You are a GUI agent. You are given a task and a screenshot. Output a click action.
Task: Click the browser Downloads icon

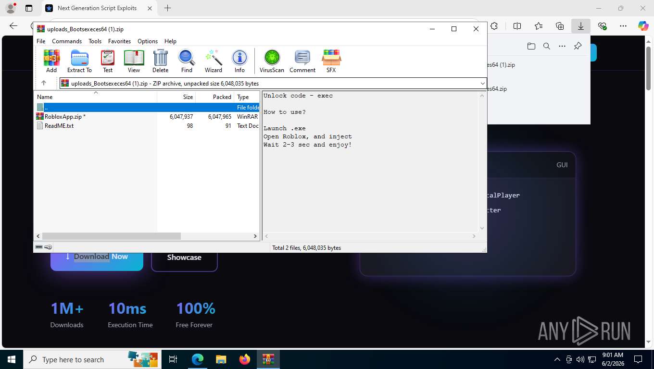tap(581, 26)
